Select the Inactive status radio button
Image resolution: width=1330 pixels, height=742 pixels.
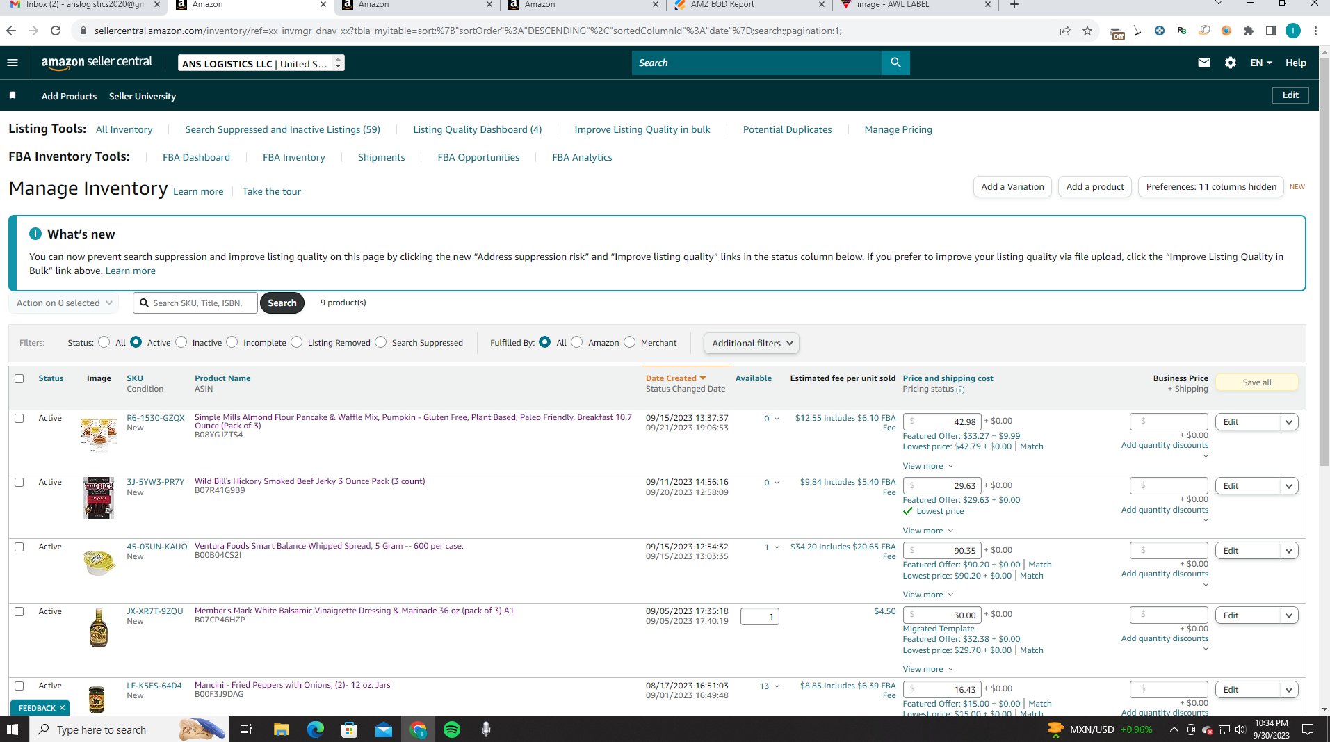coord(181,342)
